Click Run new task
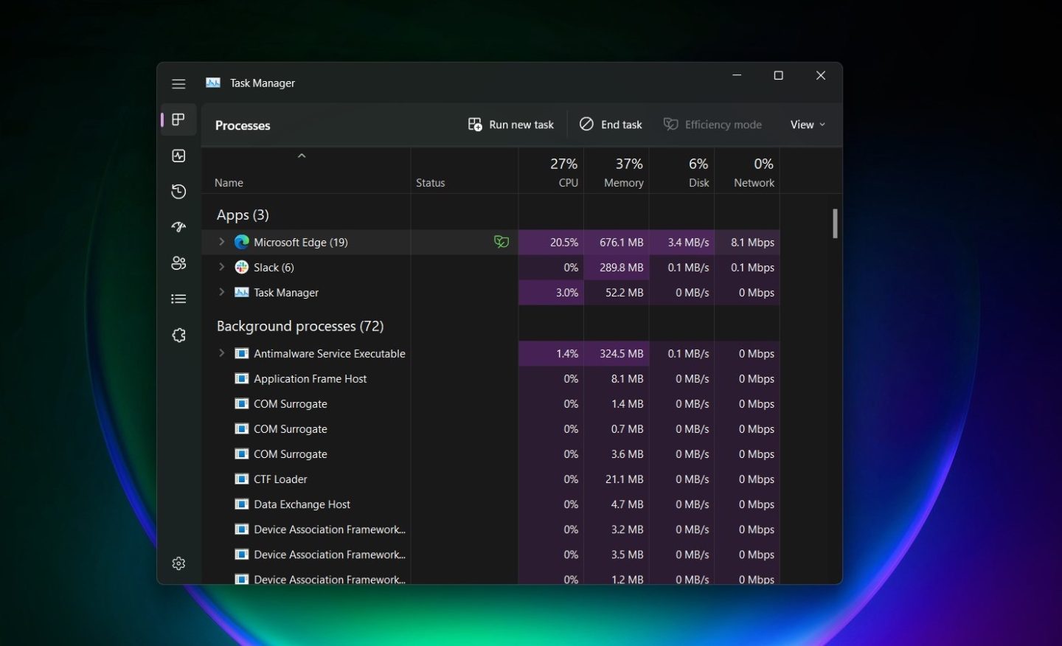The image size is (1062, 646). [510, 124]
